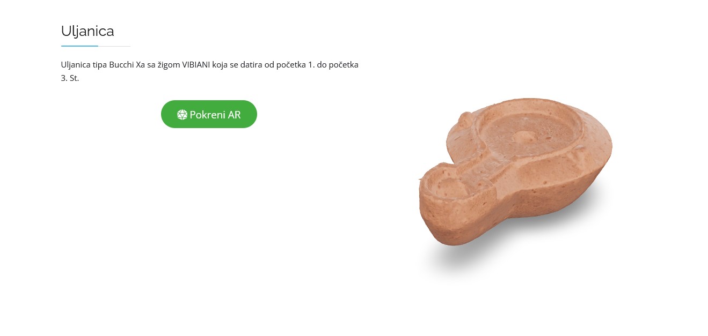Click the text Bucchi Xa in description
This screenshot has width=708, height=336.
coord(127,64)
